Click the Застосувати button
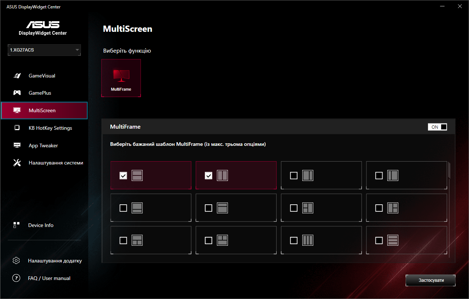The image size is (469, 299). (431, 280)
